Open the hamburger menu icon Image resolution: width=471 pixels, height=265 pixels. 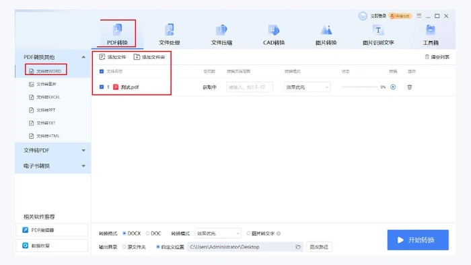419,16
